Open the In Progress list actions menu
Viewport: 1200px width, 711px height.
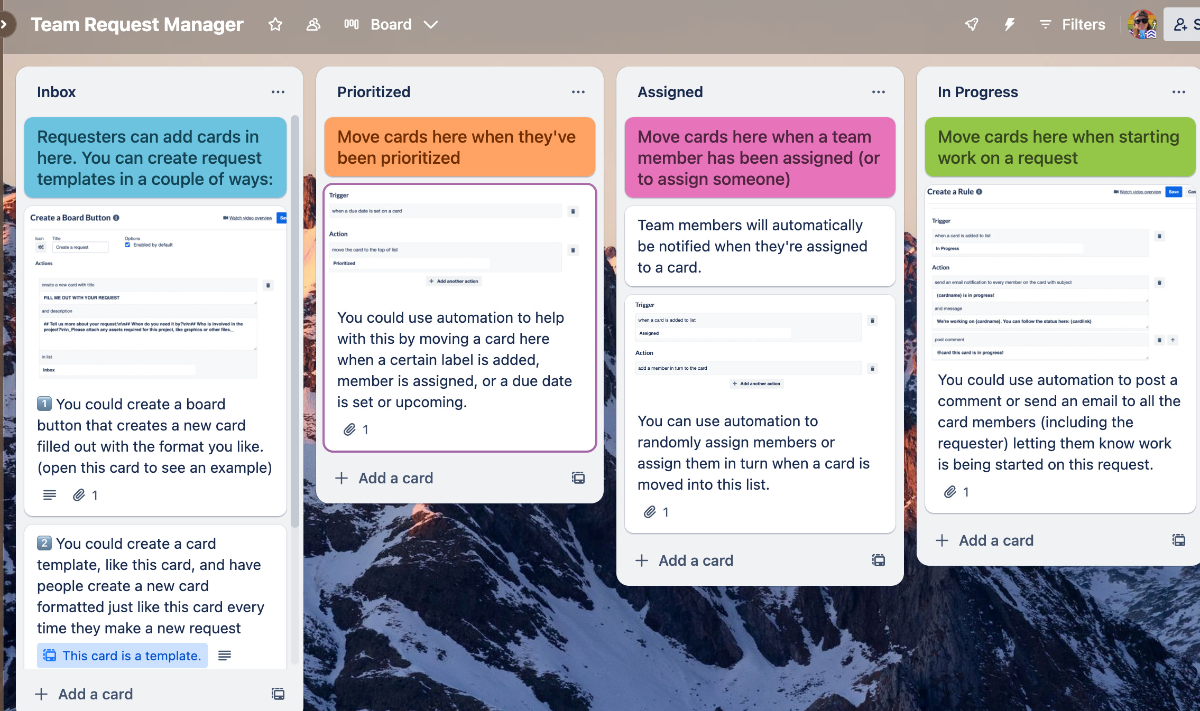[1179, 91]
